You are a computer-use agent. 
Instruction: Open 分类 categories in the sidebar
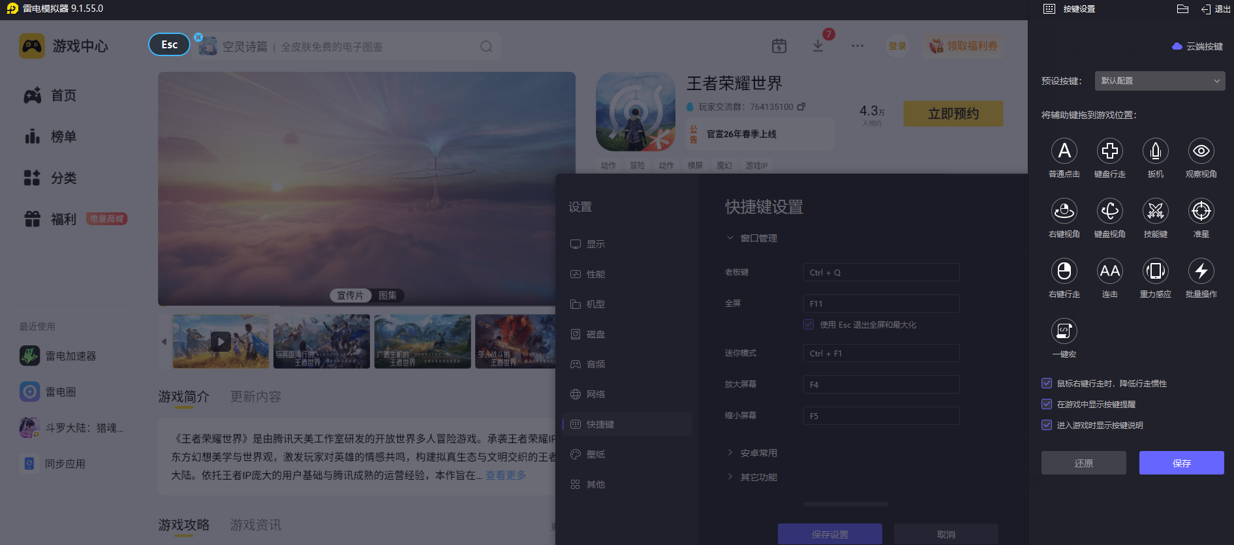tap(50, 178)
